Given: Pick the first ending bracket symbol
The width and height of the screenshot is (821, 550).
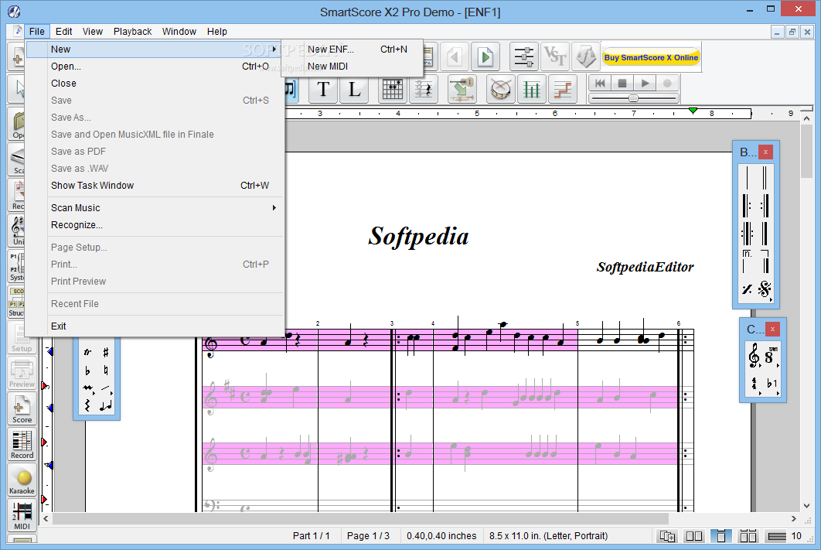Looking at the screenshot, I should click(x=748, y=261).
